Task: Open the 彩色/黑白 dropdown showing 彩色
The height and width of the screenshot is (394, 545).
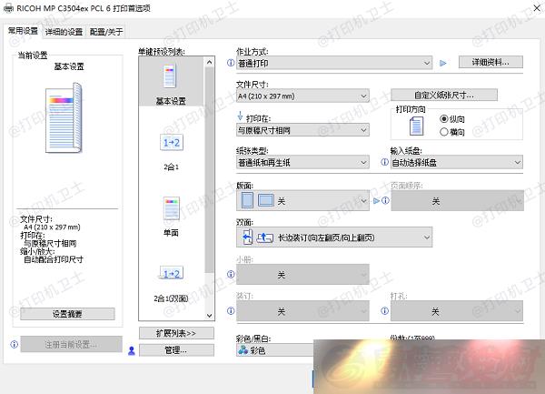Action: [275, 350]
